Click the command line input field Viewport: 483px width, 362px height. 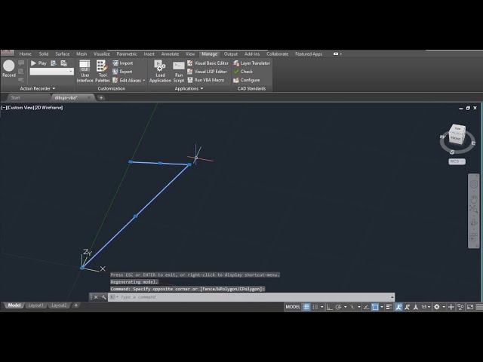click(249, 297)
